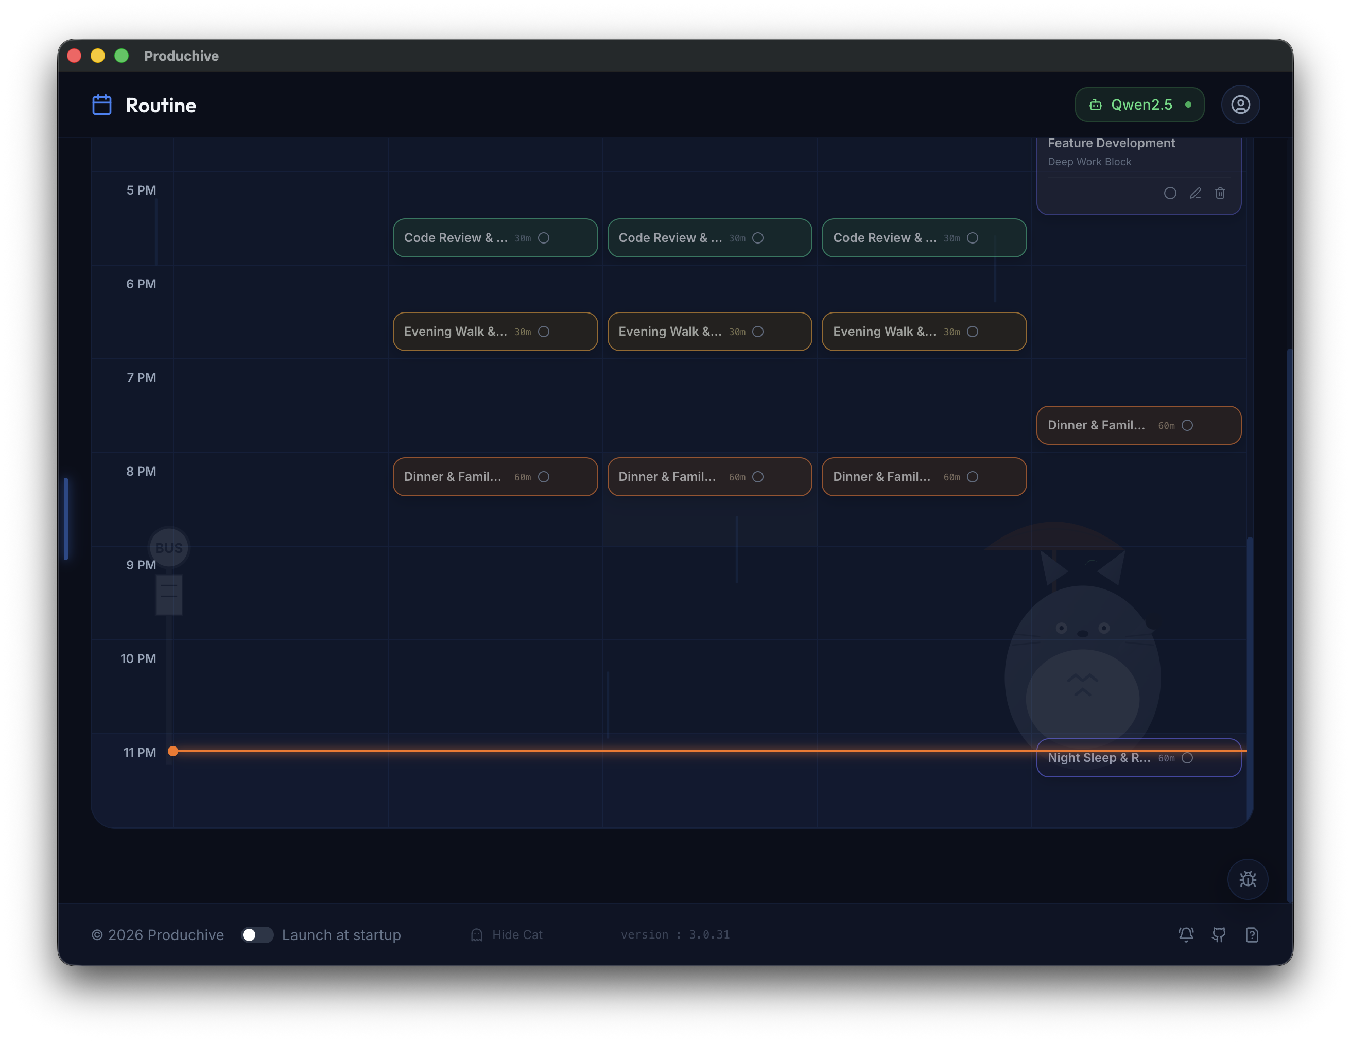Click the Deep Work Block subtitle
1351x1042 pixels.
click(1089, 162)
